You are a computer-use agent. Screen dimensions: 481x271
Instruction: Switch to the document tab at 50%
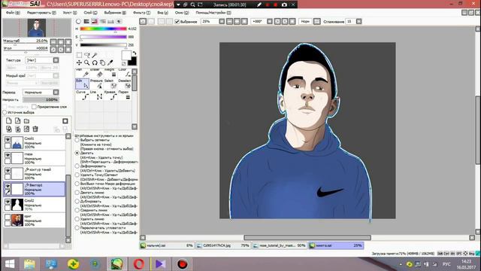pos(280,245)
